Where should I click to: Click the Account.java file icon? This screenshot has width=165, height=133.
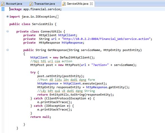pos(3,4)
